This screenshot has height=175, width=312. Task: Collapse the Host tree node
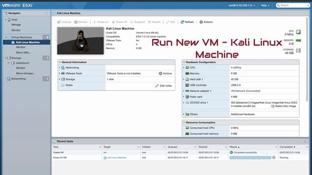[x=6, y=19]
